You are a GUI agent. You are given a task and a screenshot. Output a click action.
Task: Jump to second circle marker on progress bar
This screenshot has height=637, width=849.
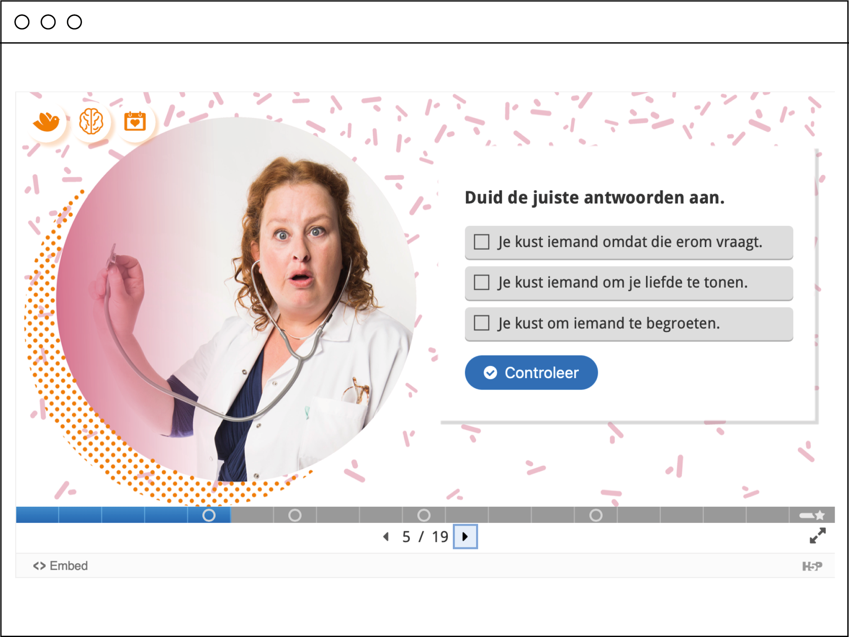(x=295, y=515)
